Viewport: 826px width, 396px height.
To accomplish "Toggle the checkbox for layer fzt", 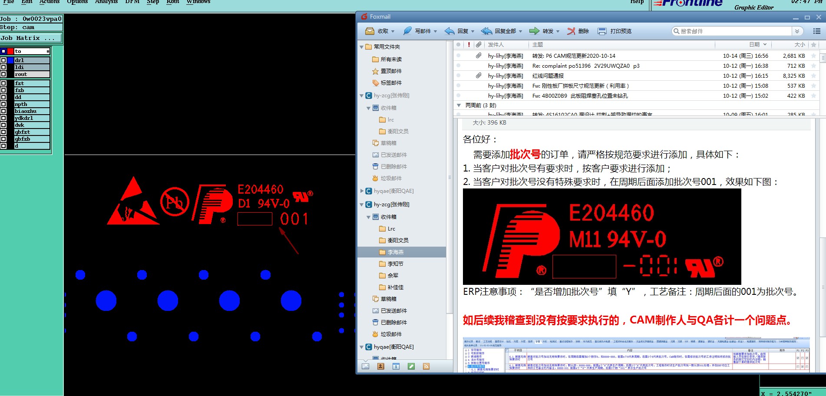I will coord(3,83).
